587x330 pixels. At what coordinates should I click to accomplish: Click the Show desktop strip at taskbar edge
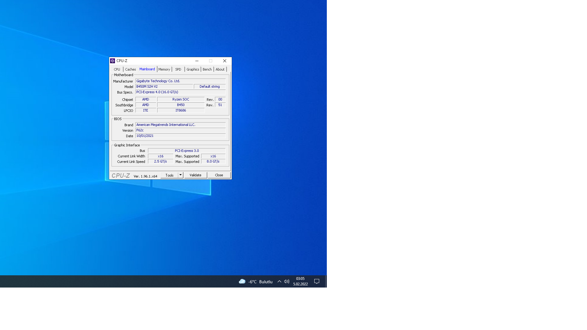[x=326, y=281]
